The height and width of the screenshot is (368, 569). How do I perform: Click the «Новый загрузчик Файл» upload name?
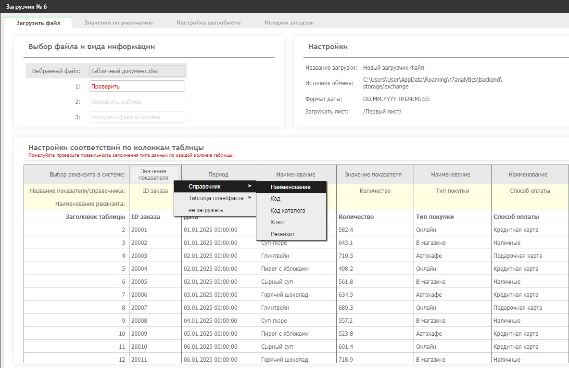pos(393,67)
